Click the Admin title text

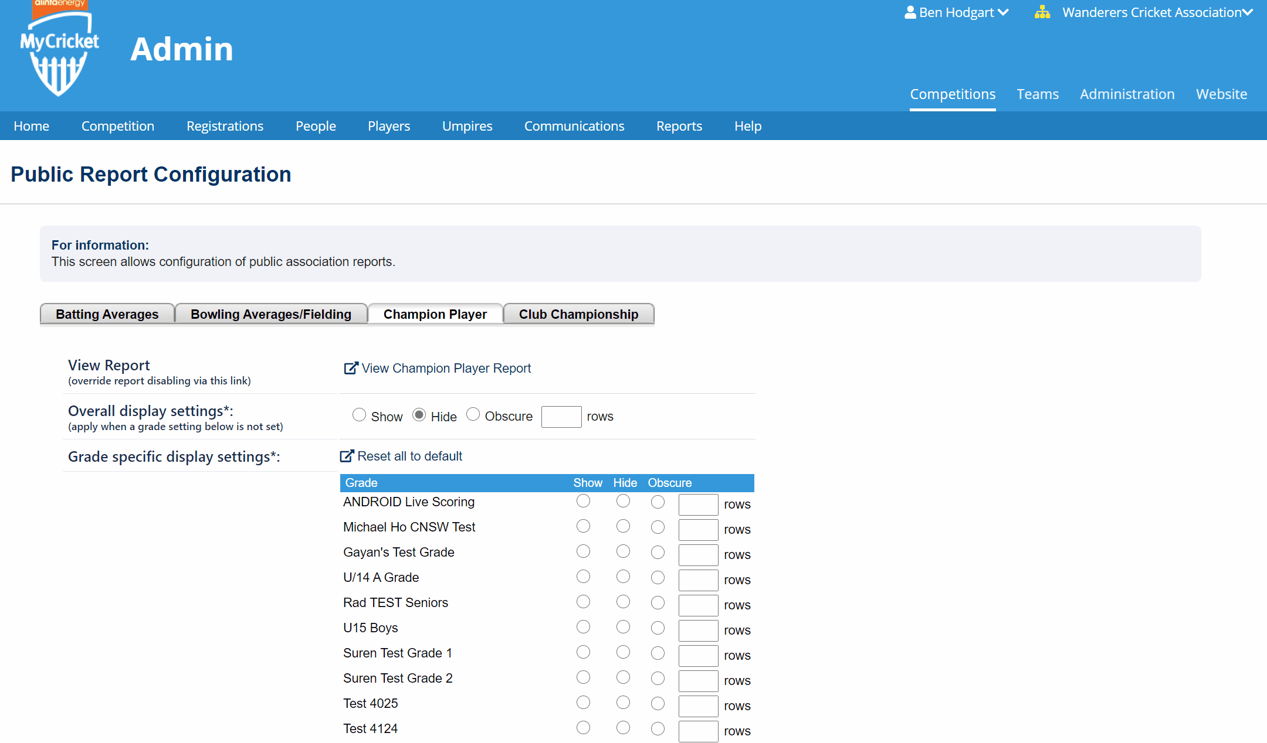[182, 49]
